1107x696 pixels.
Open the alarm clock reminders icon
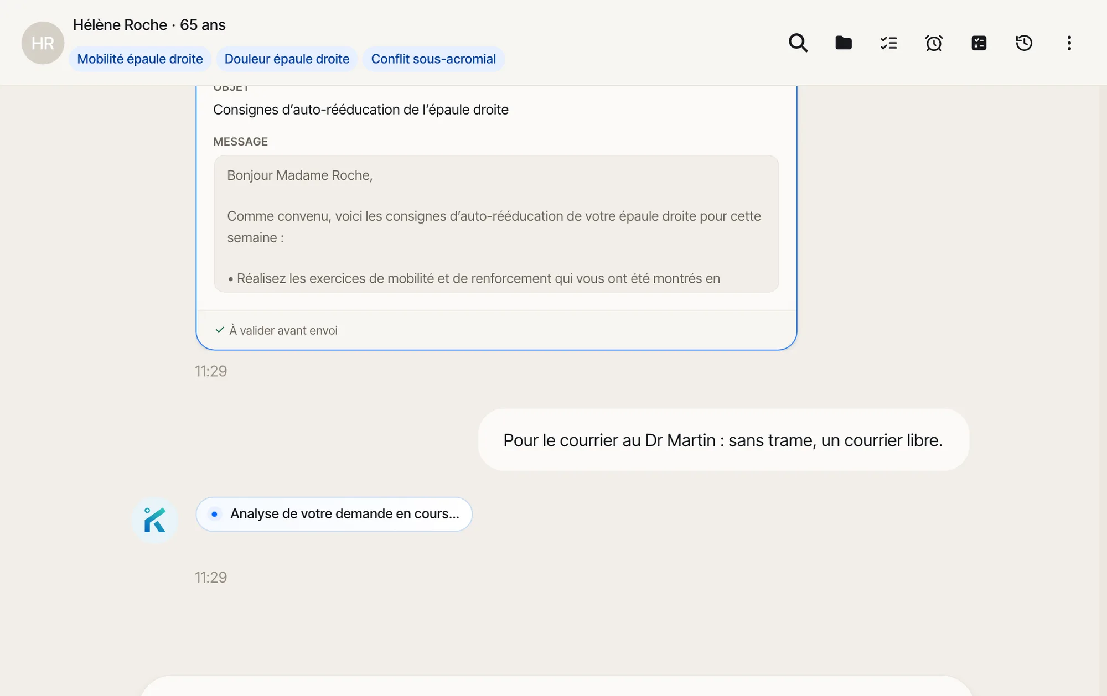934,43
